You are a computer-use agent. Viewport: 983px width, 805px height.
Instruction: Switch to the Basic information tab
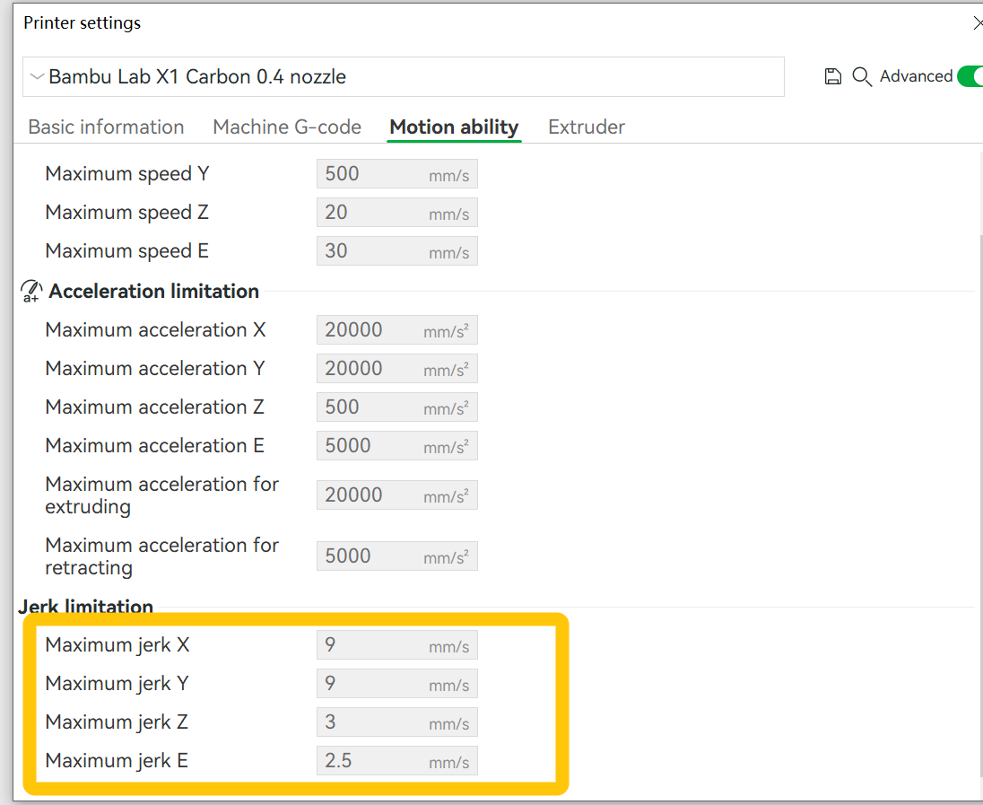(x=105, y=127)
